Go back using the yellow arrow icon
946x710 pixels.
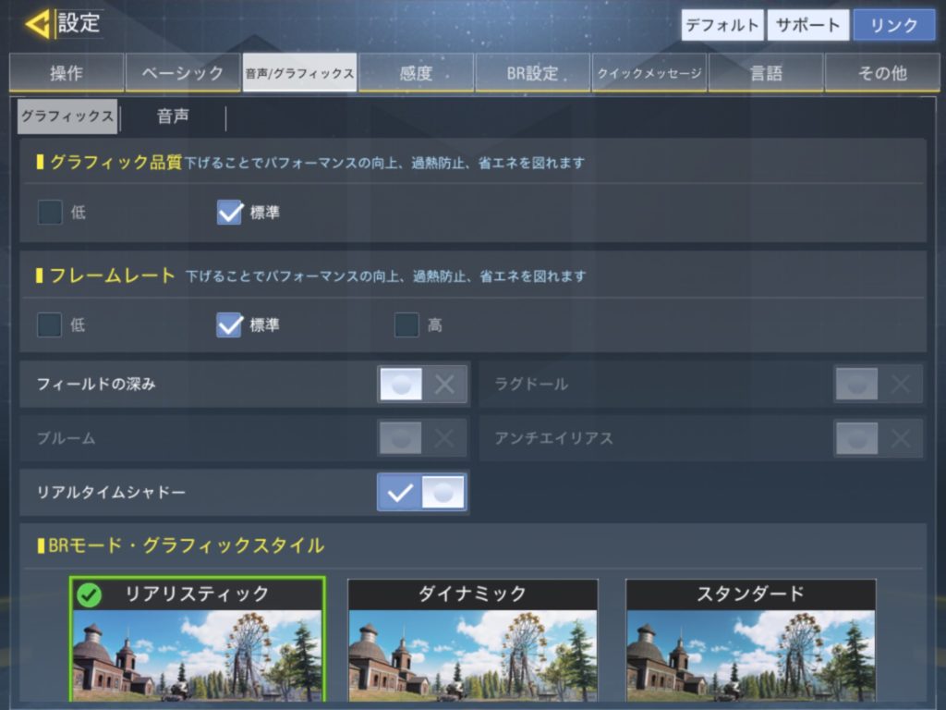tap(37, 24)
